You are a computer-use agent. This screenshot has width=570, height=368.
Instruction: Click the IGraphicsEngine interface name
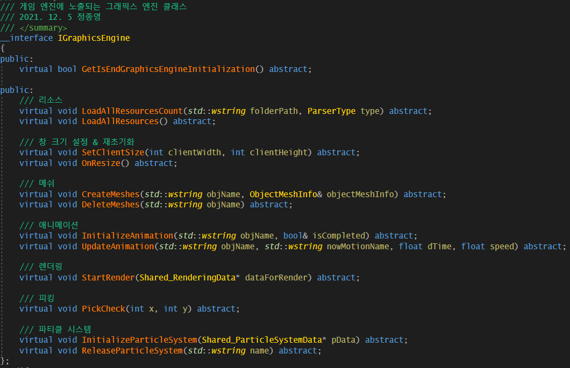coord(94,38)
